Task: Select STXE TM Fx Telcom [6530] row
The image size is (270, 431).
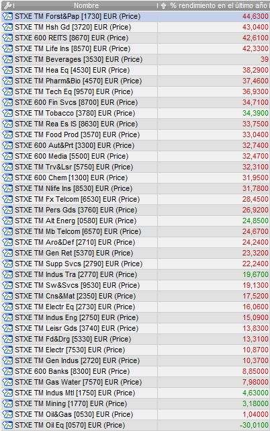Action: 135,199
